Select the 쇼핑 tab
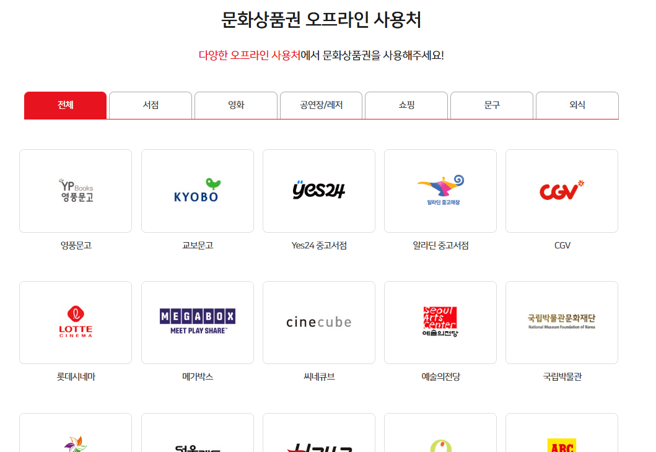 click(406, 105)
